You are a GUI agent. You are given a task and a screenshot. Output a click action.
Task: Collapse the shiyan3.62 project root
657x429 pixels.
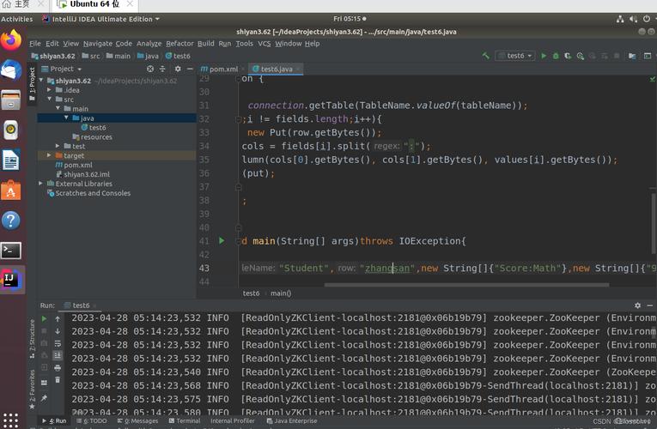(x=41, y=80)
